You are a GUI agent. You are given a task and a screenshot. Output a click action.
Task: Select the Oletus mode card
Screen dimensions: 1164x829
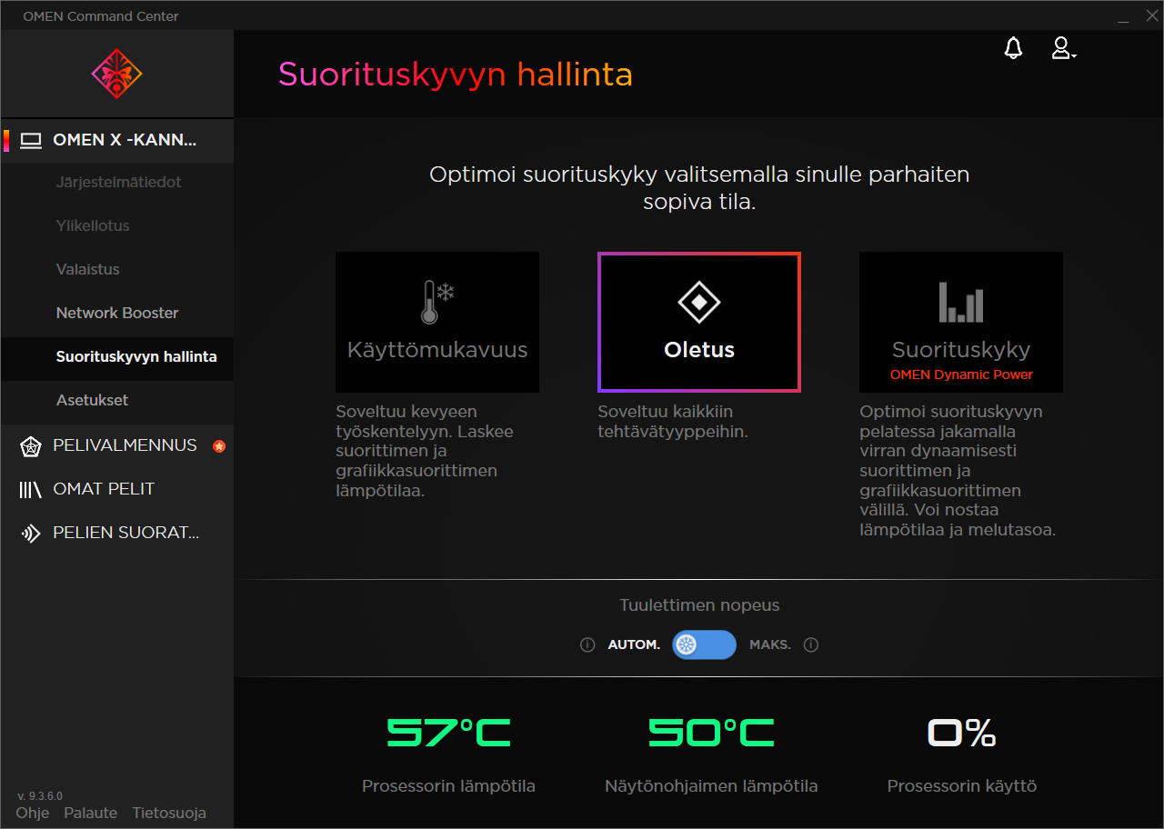coord(699,322)
